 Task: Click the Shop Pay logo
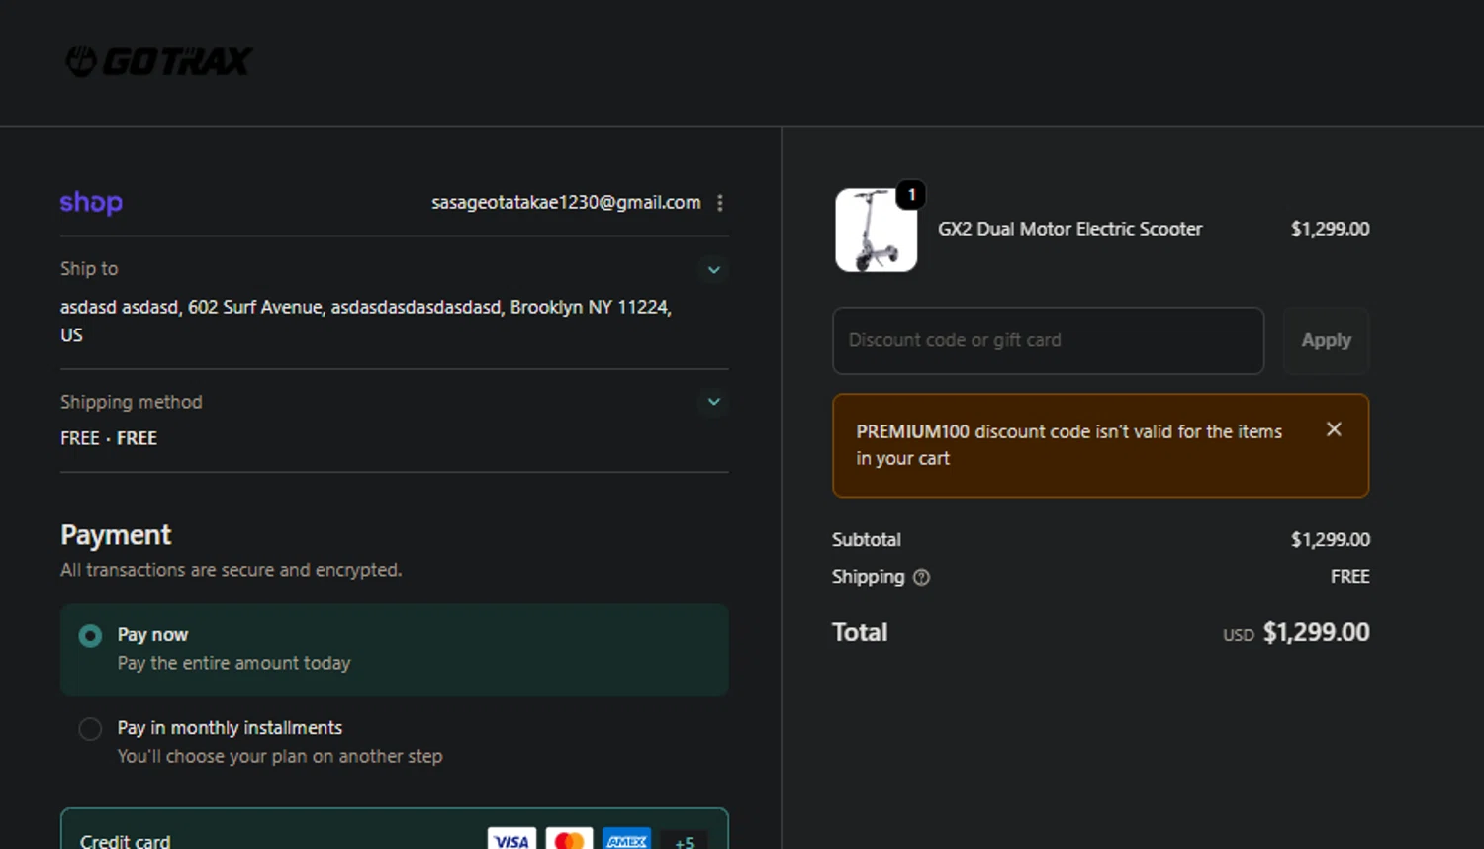coord(91,202)
